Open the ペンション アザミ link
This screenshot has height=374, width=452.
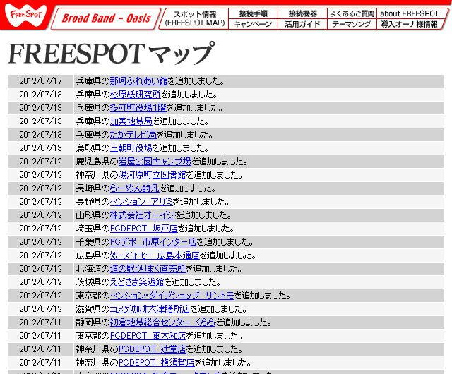[x=141, y=201]
